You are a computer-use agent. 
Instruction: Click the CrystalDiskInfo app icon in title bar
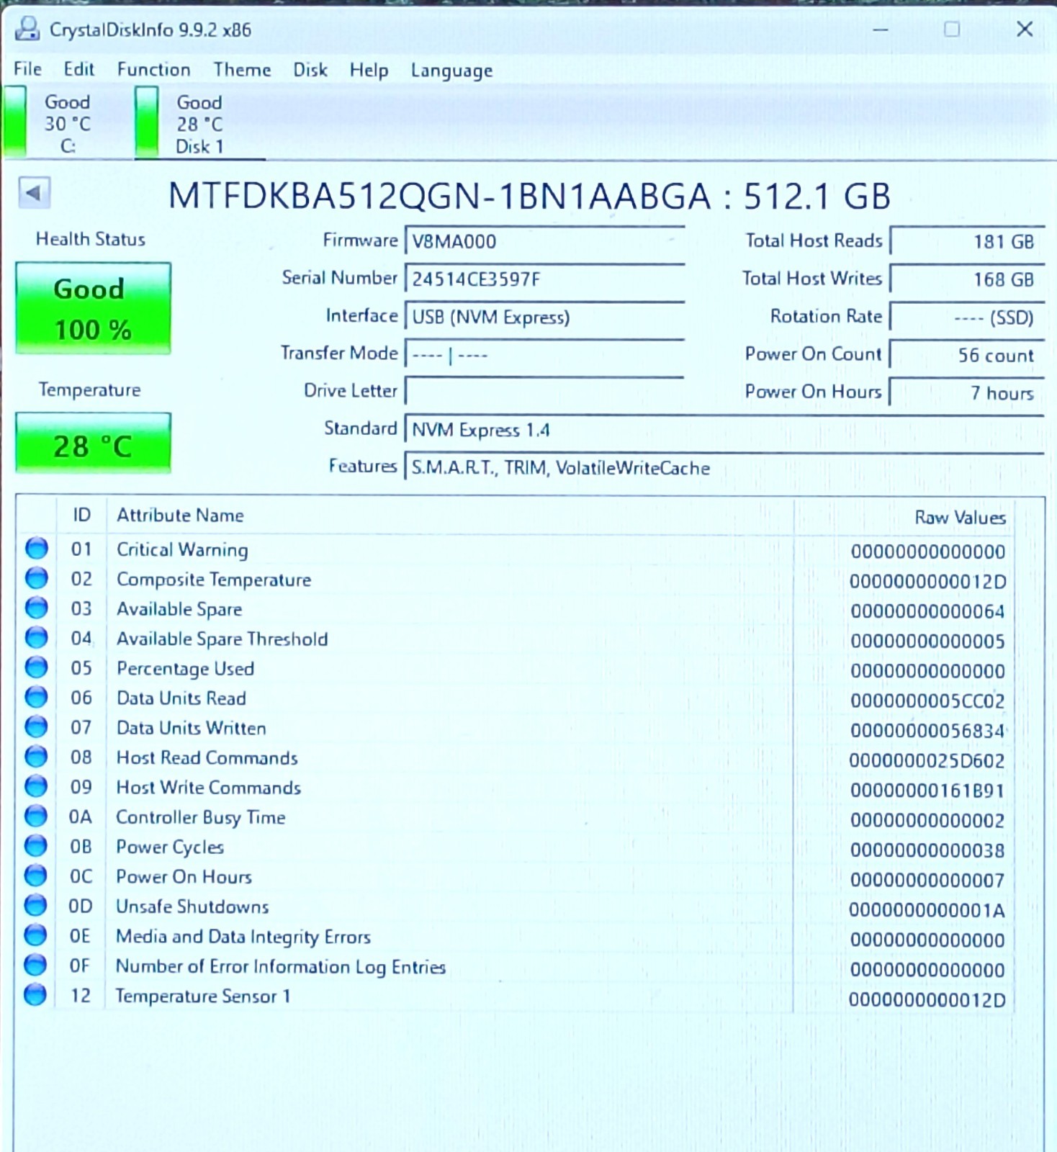coord(28,30)
